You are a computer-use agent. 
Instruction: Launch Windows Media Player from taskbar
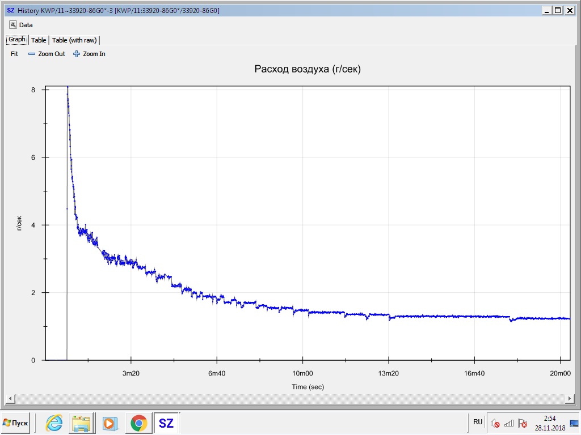pos(110,423)
